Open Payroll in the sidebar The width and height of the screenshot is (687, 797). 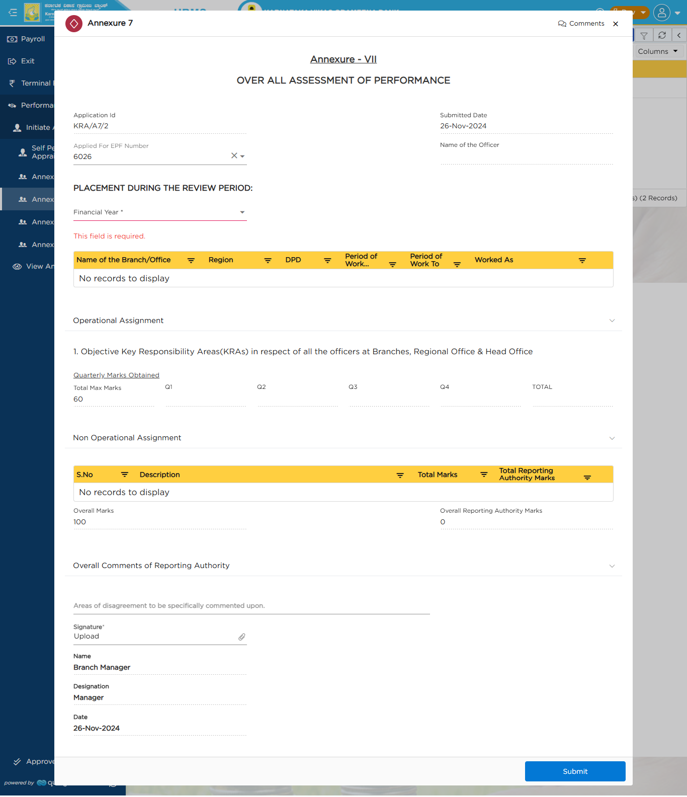coord(27,39)
